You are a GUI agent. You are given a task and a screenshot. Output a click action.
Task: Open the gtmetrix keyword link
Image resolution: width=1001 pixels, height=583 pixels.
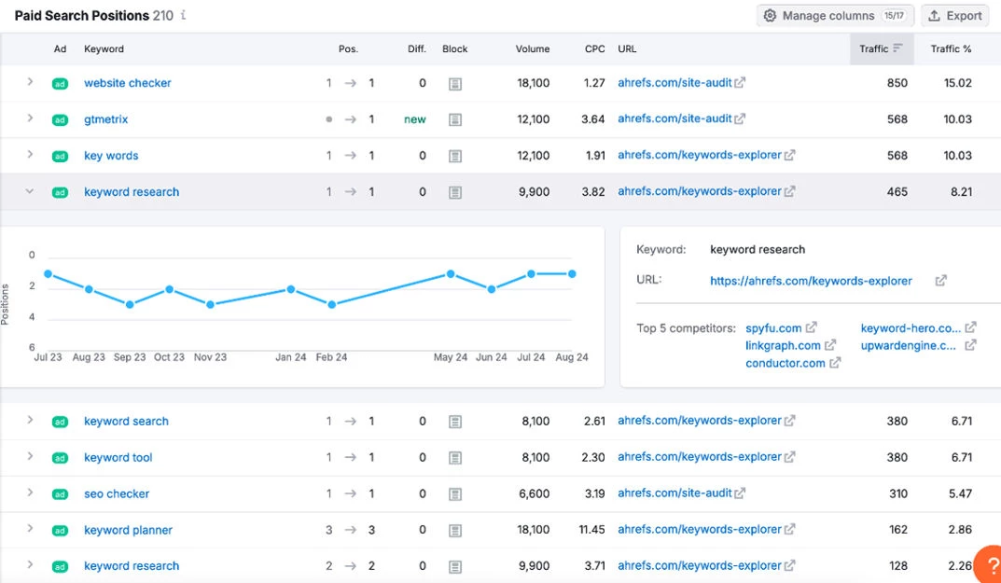click(x=106, y=119)
